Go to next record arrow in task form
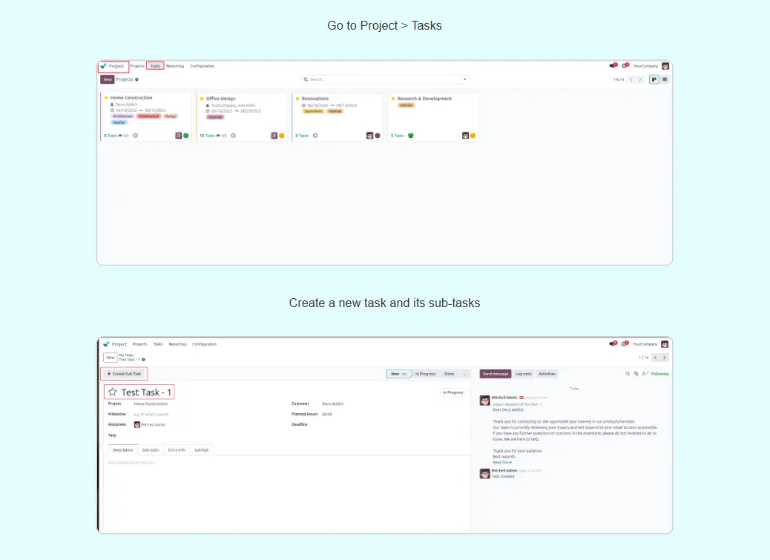The height and width of the screenshot is (560, 770). pos(665,358)
